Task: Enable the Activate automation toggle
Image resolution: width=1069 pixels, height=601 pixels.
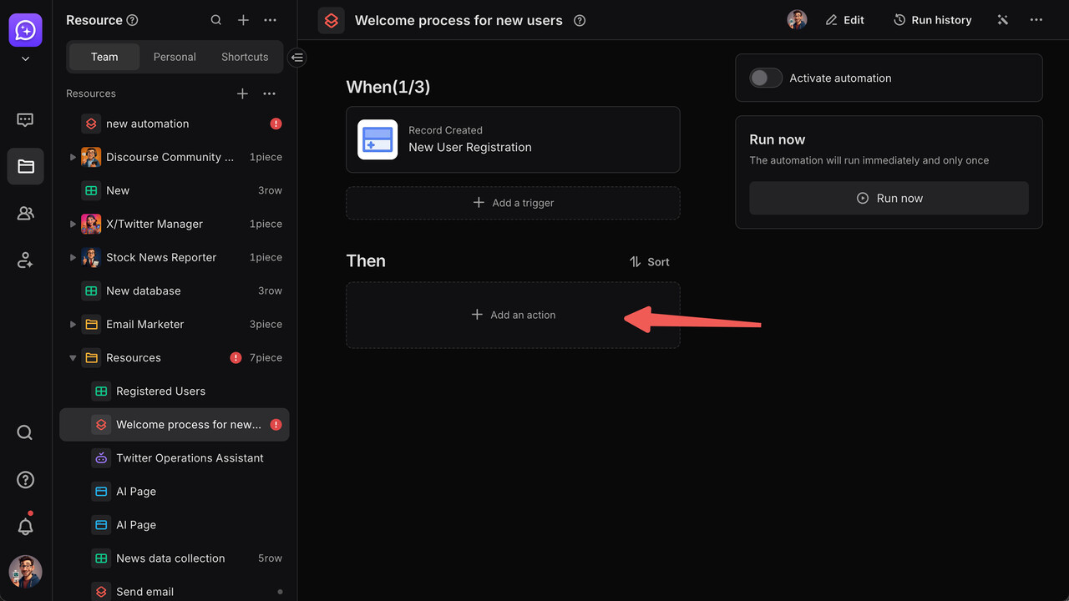Action: pyautogui.click(x=765, y=78)
